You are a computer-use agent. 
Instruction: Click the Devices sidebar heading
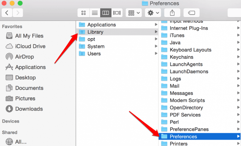(11, 121)
